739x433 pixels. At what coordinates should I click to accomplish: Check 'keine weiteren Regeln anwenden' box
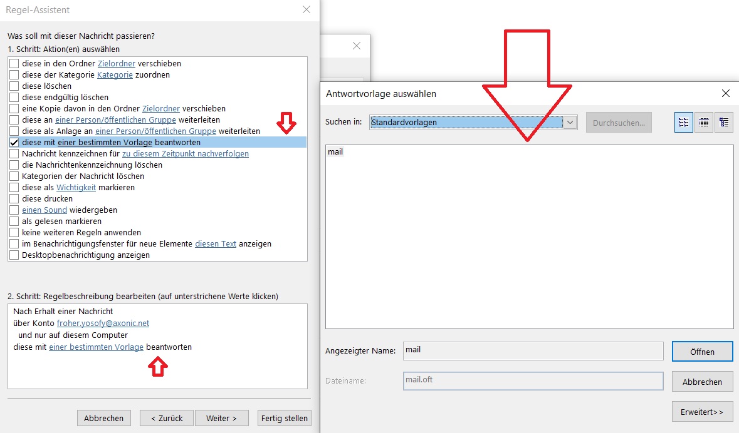[x=14, y=233]
